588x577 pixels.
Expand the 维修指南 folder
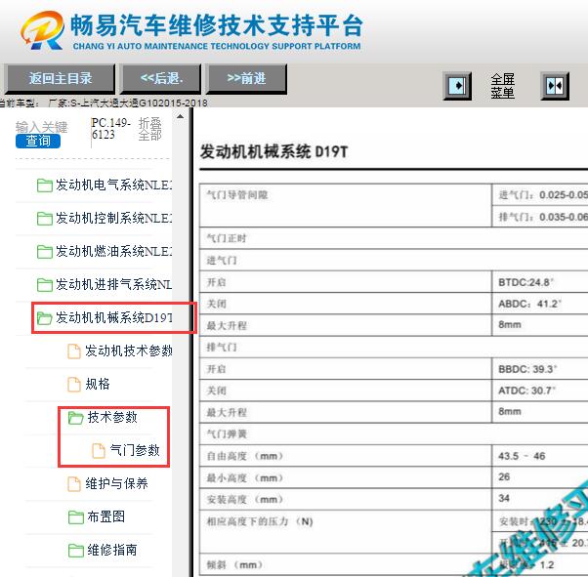112,550
